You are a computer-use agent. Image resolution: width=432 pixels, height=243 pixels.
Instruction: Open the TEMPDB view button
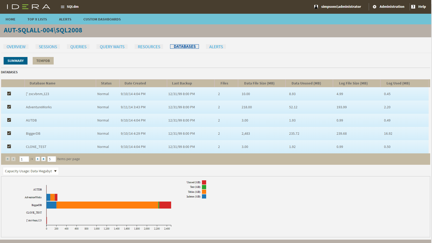pos(43,61)
